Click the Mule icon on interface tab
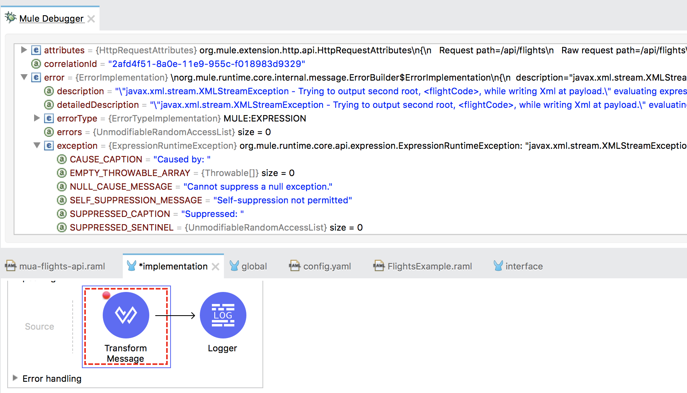Image resolution: width=687 pixels, height=393 pixels. 498,265
